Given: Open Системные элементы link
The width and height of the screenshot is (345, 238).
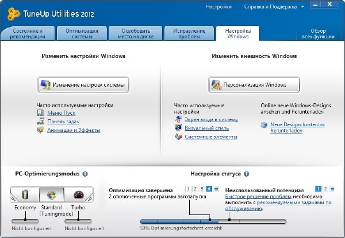Looking at the screenshot, I should click(x=211, y=137).
